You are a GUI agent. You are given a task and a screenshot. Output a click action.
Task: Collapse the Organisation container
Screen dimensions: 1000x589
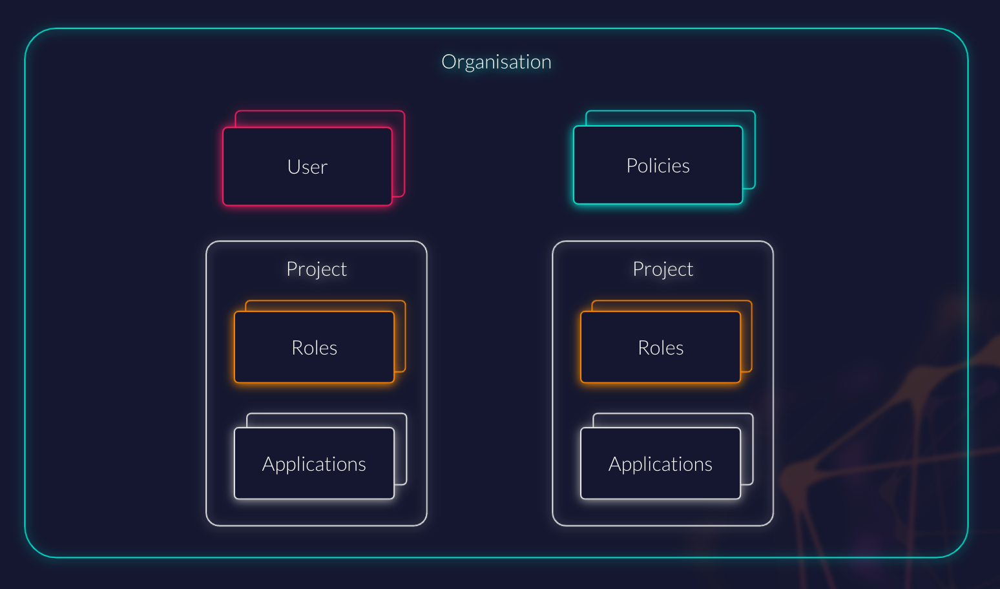click(496, 61)
